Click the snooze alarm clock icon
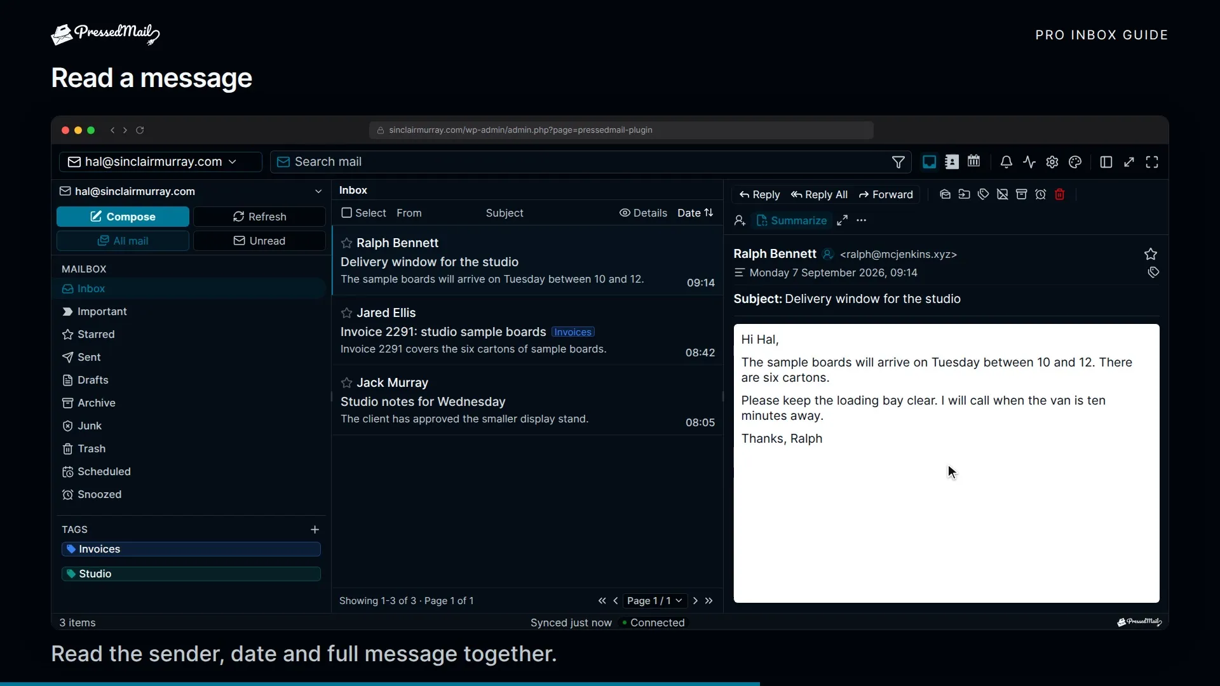Viewport: 1220px width, 686px height. coord(1040,194)
